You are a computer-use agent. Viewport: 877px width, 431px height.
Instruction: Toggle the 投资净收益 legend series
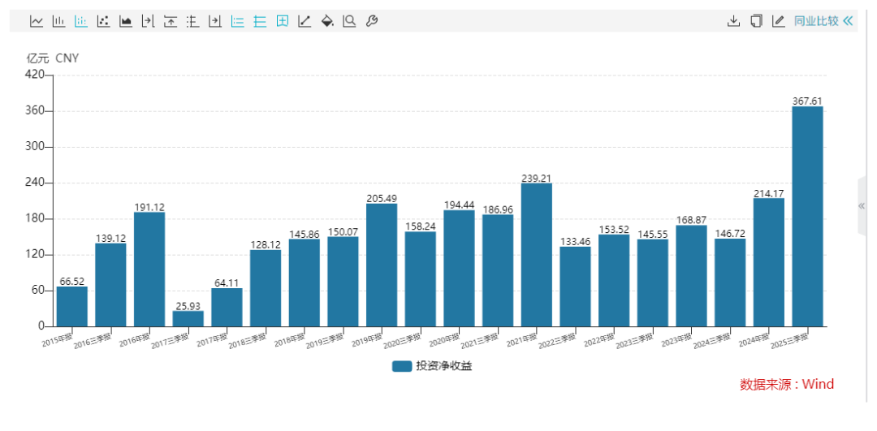tap(432, 366)
